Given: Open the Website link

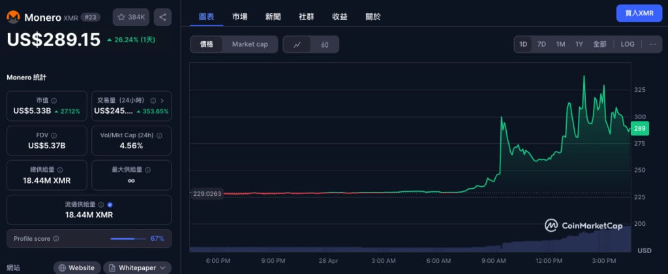Looking at the screenshot, I should tap(77, 267).
